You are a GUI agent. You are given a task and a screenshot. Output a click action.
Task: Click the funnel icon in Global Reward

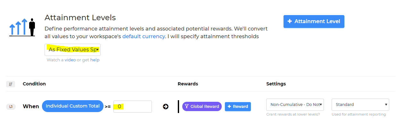[x=186, y=107]
